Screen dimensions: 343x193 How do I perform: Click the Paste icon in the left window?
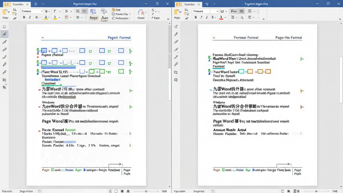click(x=5, y=12)
